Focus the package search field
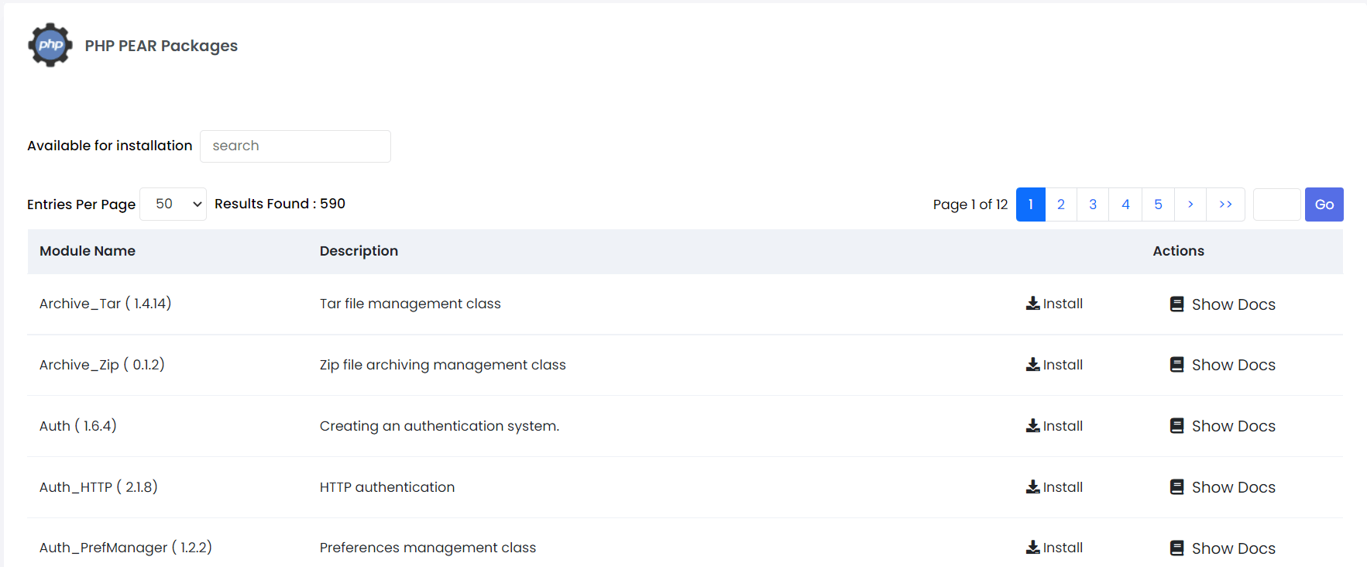Screen dimensions: 1367x567 pyautogui.click(x=295, y=146)
